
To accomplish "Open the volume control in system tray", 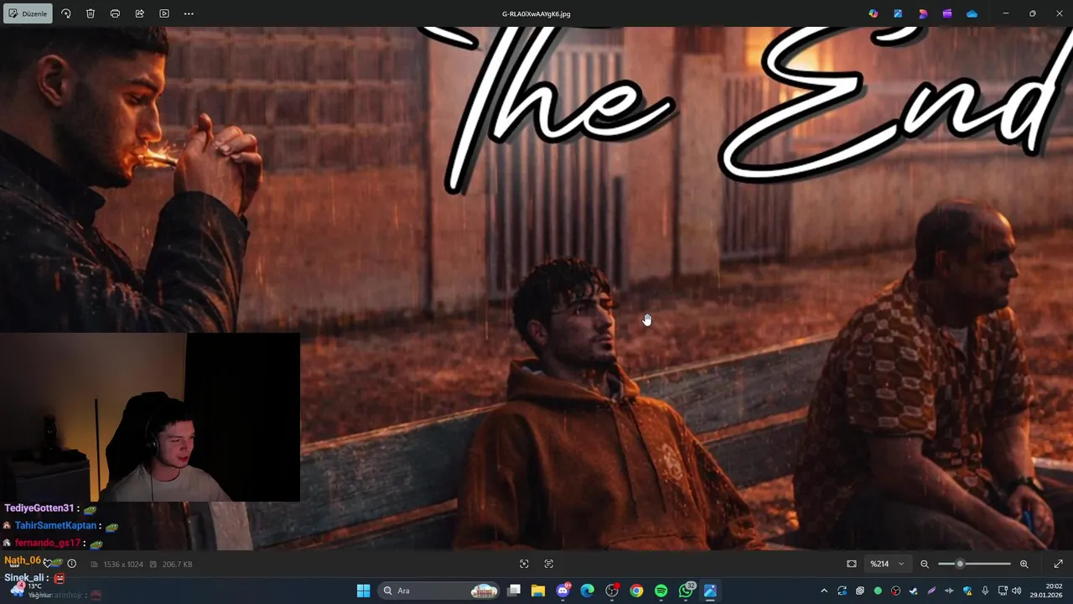I will (x=1016, y=591).
